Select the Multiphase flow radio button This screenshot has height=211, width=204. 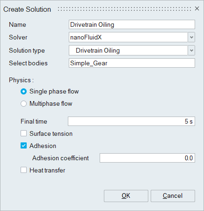[x=23, y=104]
